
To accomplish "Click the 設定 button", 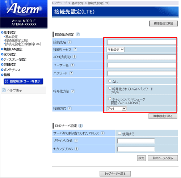I will click(142, 158).
